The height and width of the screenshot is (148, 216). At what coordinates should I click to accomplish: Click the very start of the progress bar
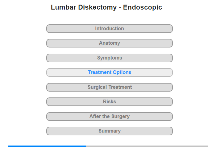pyautogui.click(x=8, y=146)
